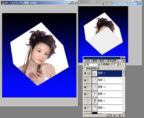Toggle the link box of 图层 11
The width and height of the screenshot is (144, 118).
pos(89,87)
